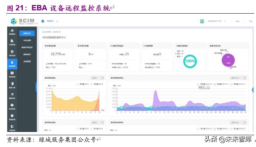Open the system configuration submenu item
The width and height of the screenshot is (256, 147).
click(x=27, y=62)
